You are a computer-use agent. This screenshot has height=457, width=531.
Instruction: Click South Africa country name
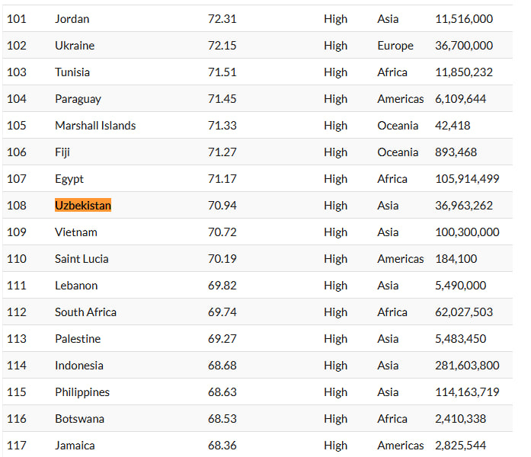[85, 312]
